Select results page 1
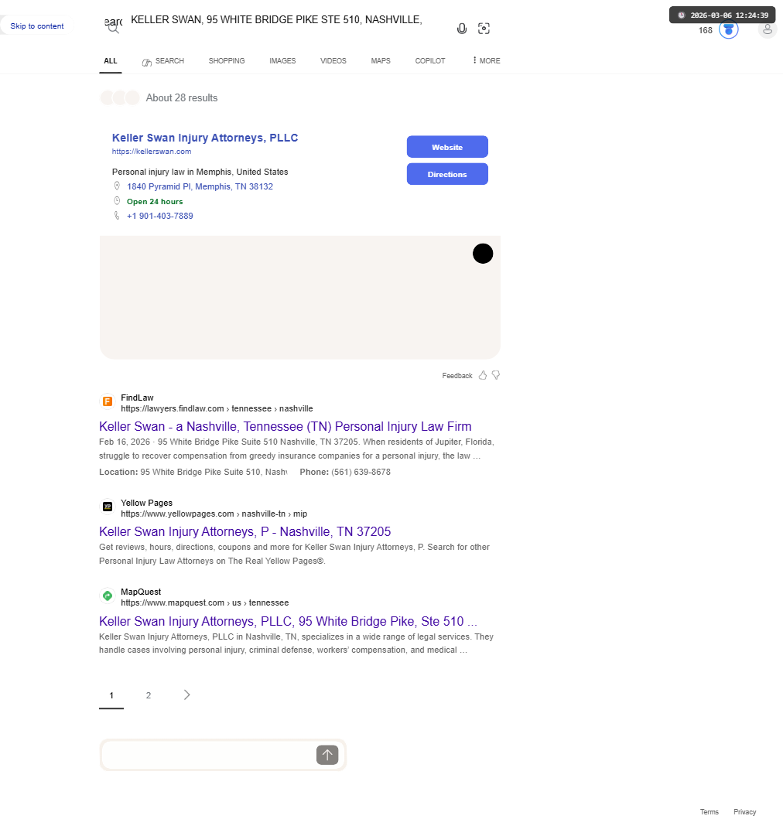This screenshot has width=783, height=826. pos(111,695)
